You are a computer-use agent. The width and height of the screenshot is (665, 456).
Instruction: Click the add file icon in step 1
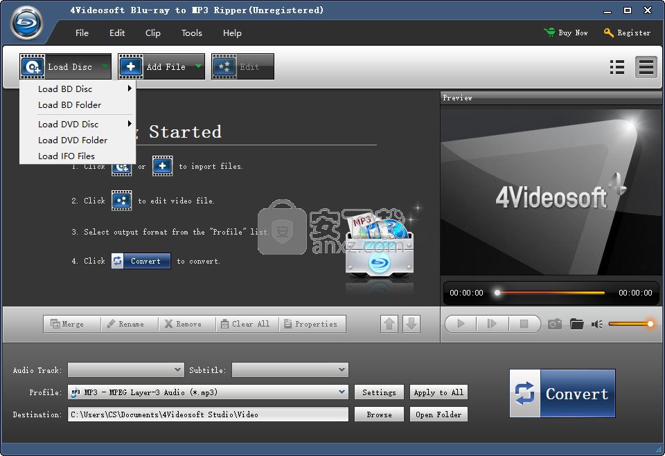pos(162,166)
